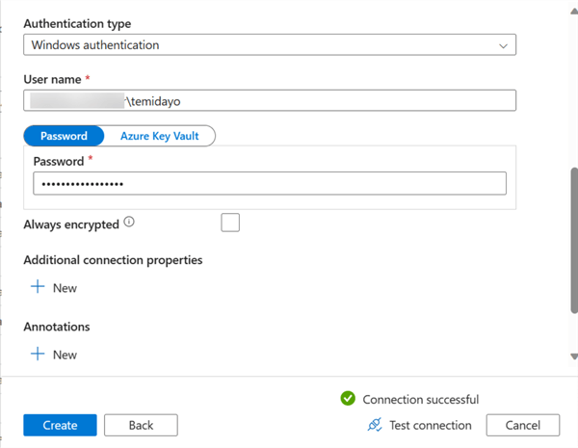This screenshot has width=578, height=448.
Task: Switch to Azure Key Vault tab
Action: 159,136
